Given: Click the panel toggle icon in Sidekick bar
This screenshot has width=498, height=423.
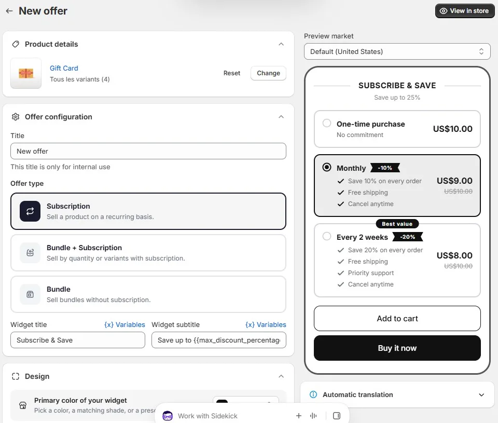Looking at the screenshot, I should tap(337, 416).
